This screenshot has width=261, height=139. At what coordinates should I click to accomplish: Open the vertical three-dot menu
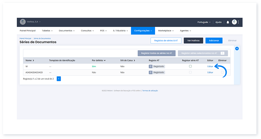coord(238,22)
